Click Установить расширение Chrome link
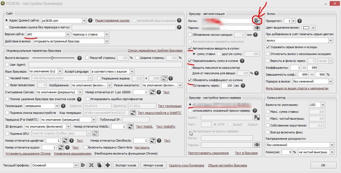The height and width of the screenshot is (173, 341). click(x=28, y=153)
